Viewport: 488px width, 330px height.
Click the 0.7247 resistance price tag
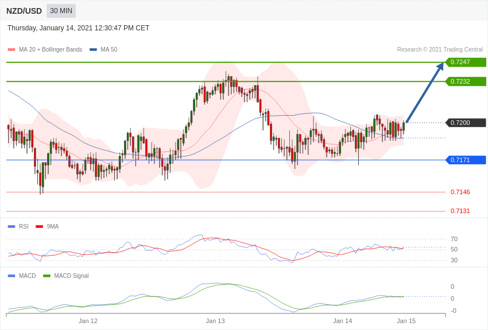466,62
